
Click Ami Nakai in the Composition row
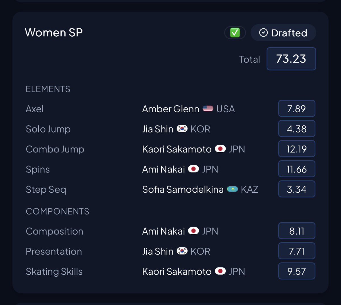click(x=164, y=231)
